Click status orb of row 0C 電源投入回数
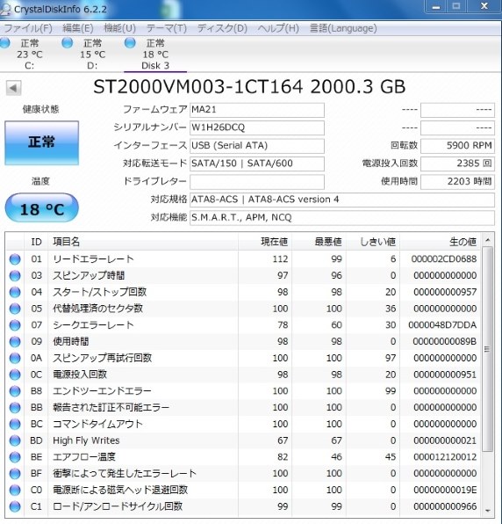This screenshot has height=524, width=502. [15, 375]
